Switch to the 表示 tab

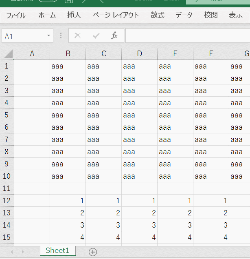pyautogui.click(x=235, y=15)
